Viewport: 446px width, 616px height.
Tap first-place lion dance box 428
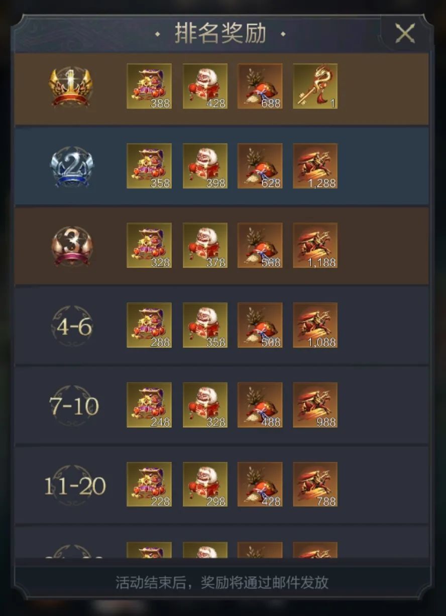pos(205,86)
